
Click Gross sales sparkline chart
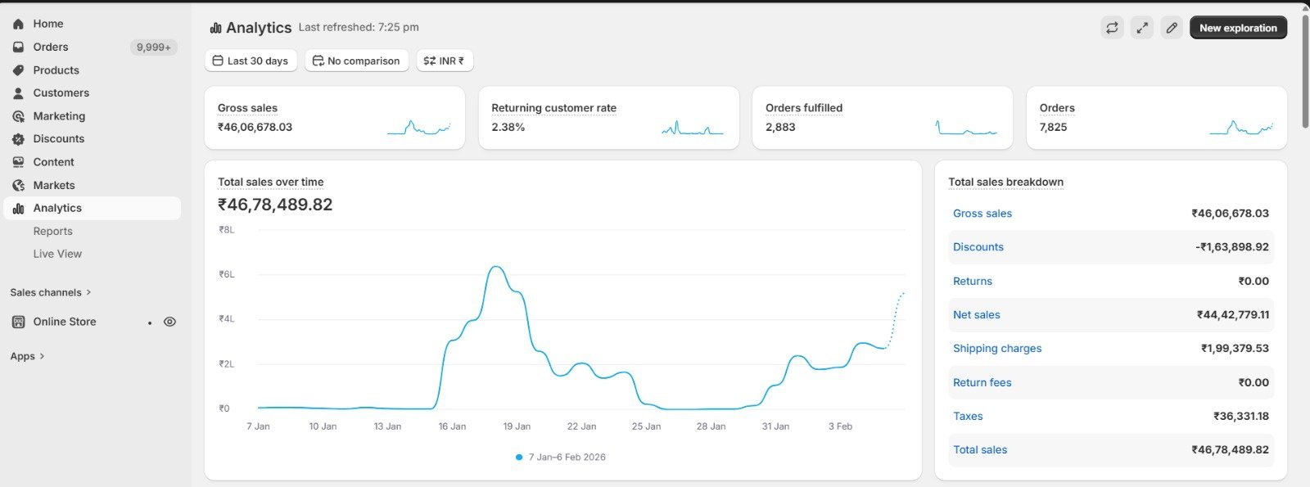(418, 128)
